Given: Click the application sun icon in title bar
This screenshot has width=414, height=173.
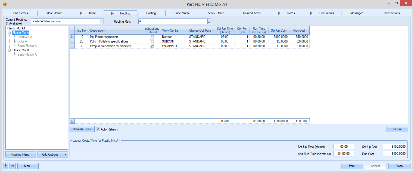Looking at the screenshot, I should pyautogui.click(x=5, y=4).
